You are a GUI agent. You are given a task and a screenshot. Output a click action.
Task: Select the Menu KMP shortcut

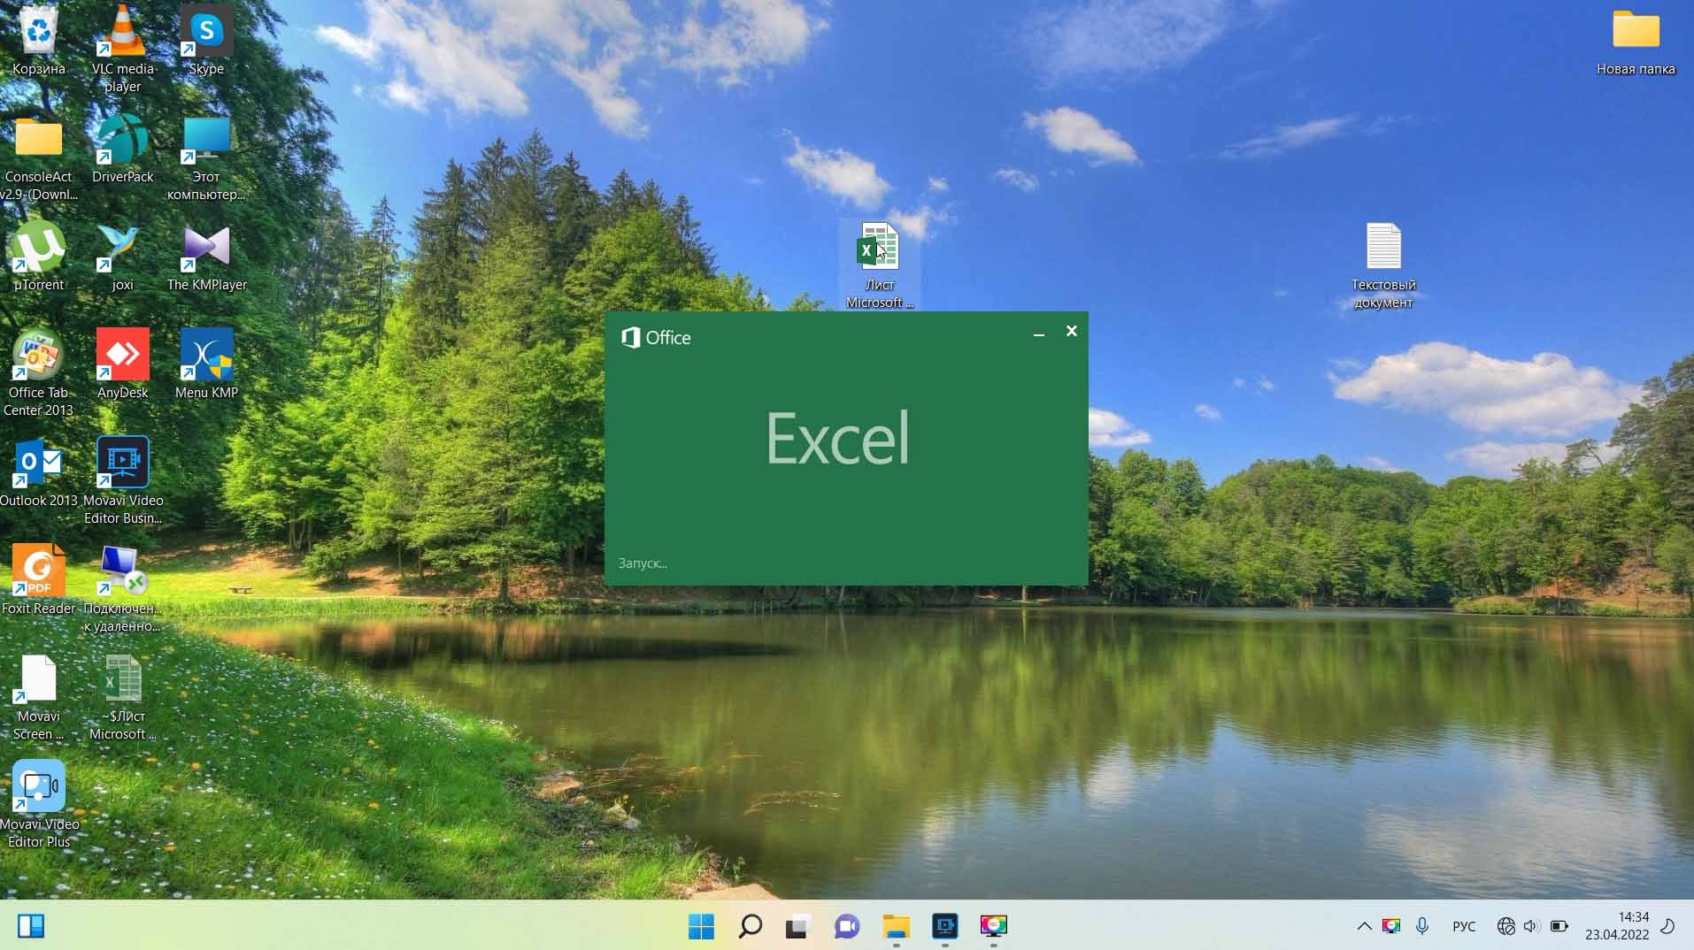pos(206,364)
